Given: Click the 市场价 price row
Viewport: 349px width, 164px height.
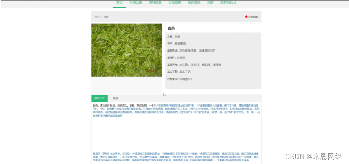Looking at the screenshot, I should (177, 58).
